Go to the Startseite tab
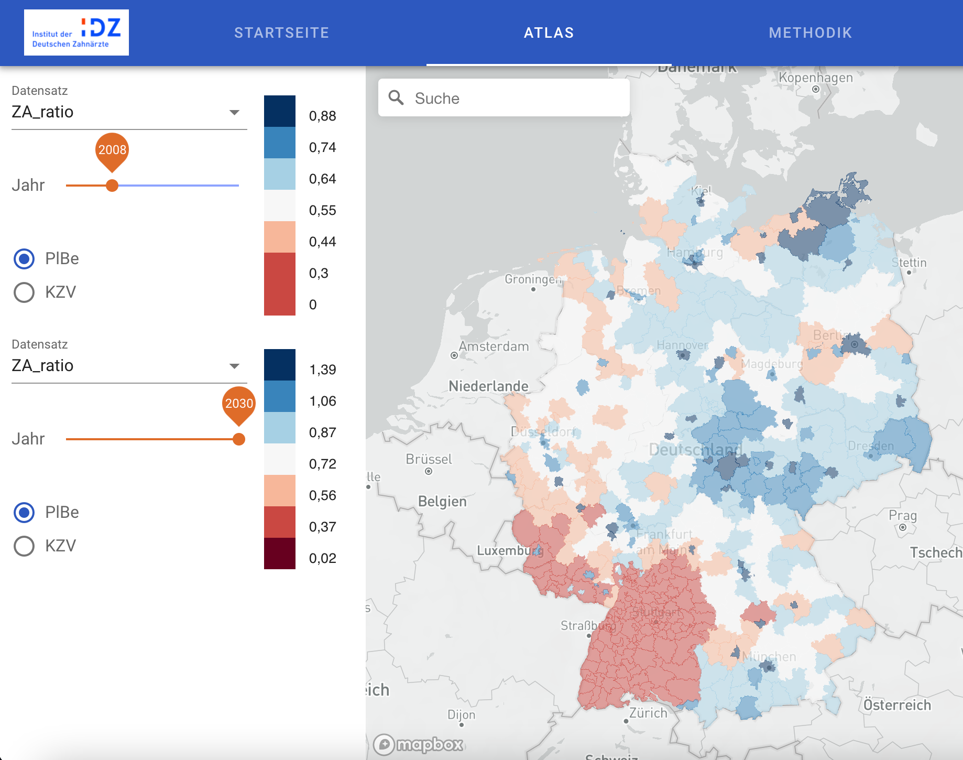 pos(281,33)
